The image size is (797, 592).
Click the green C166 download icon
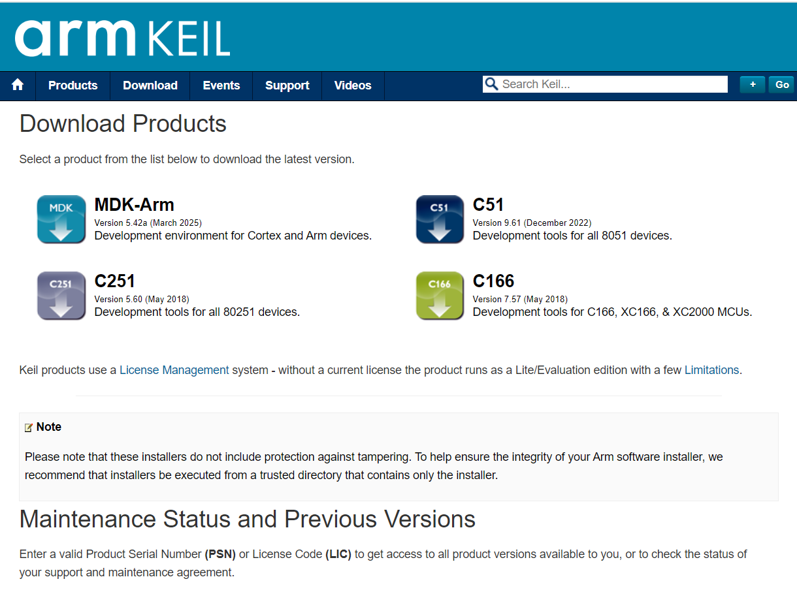tap(440, 296)
